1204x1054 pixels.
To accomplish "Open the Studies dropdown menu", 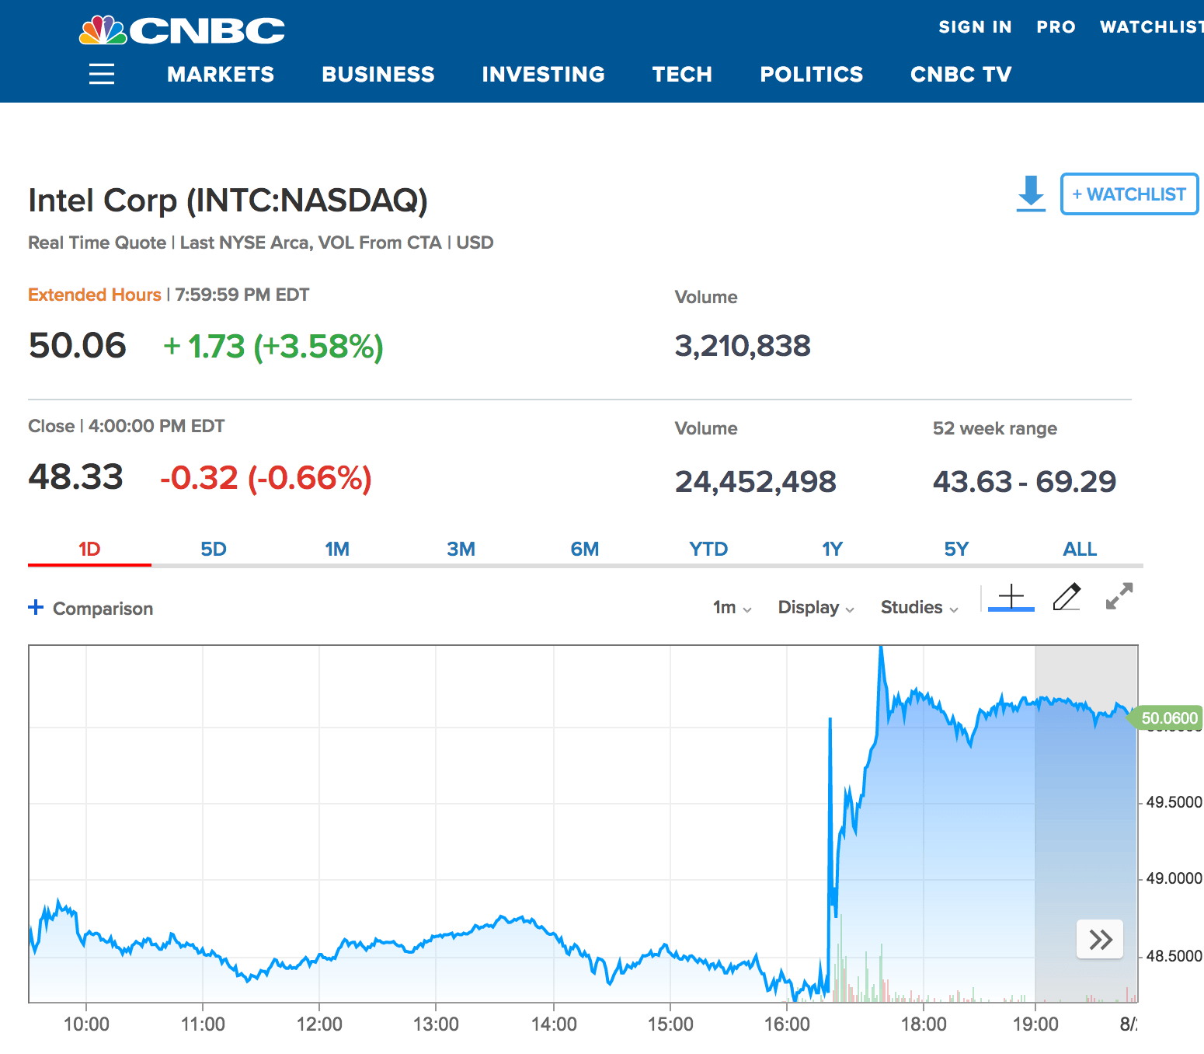I will [x=919, y=608].
